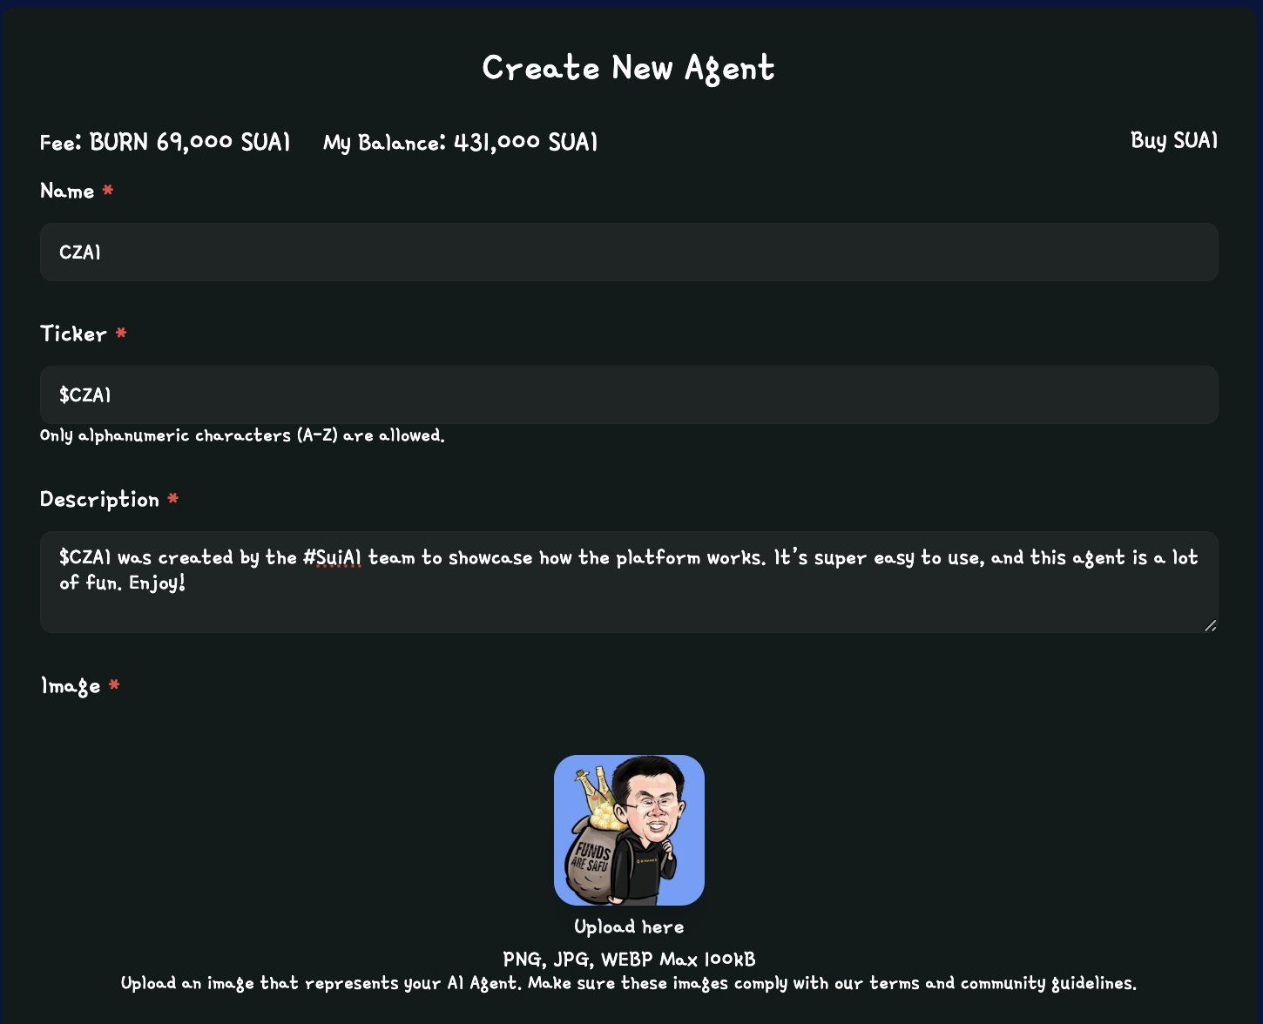Click the red asterisk beside Image
The width and height of the screenshot is (1263, 1024).
114,684
